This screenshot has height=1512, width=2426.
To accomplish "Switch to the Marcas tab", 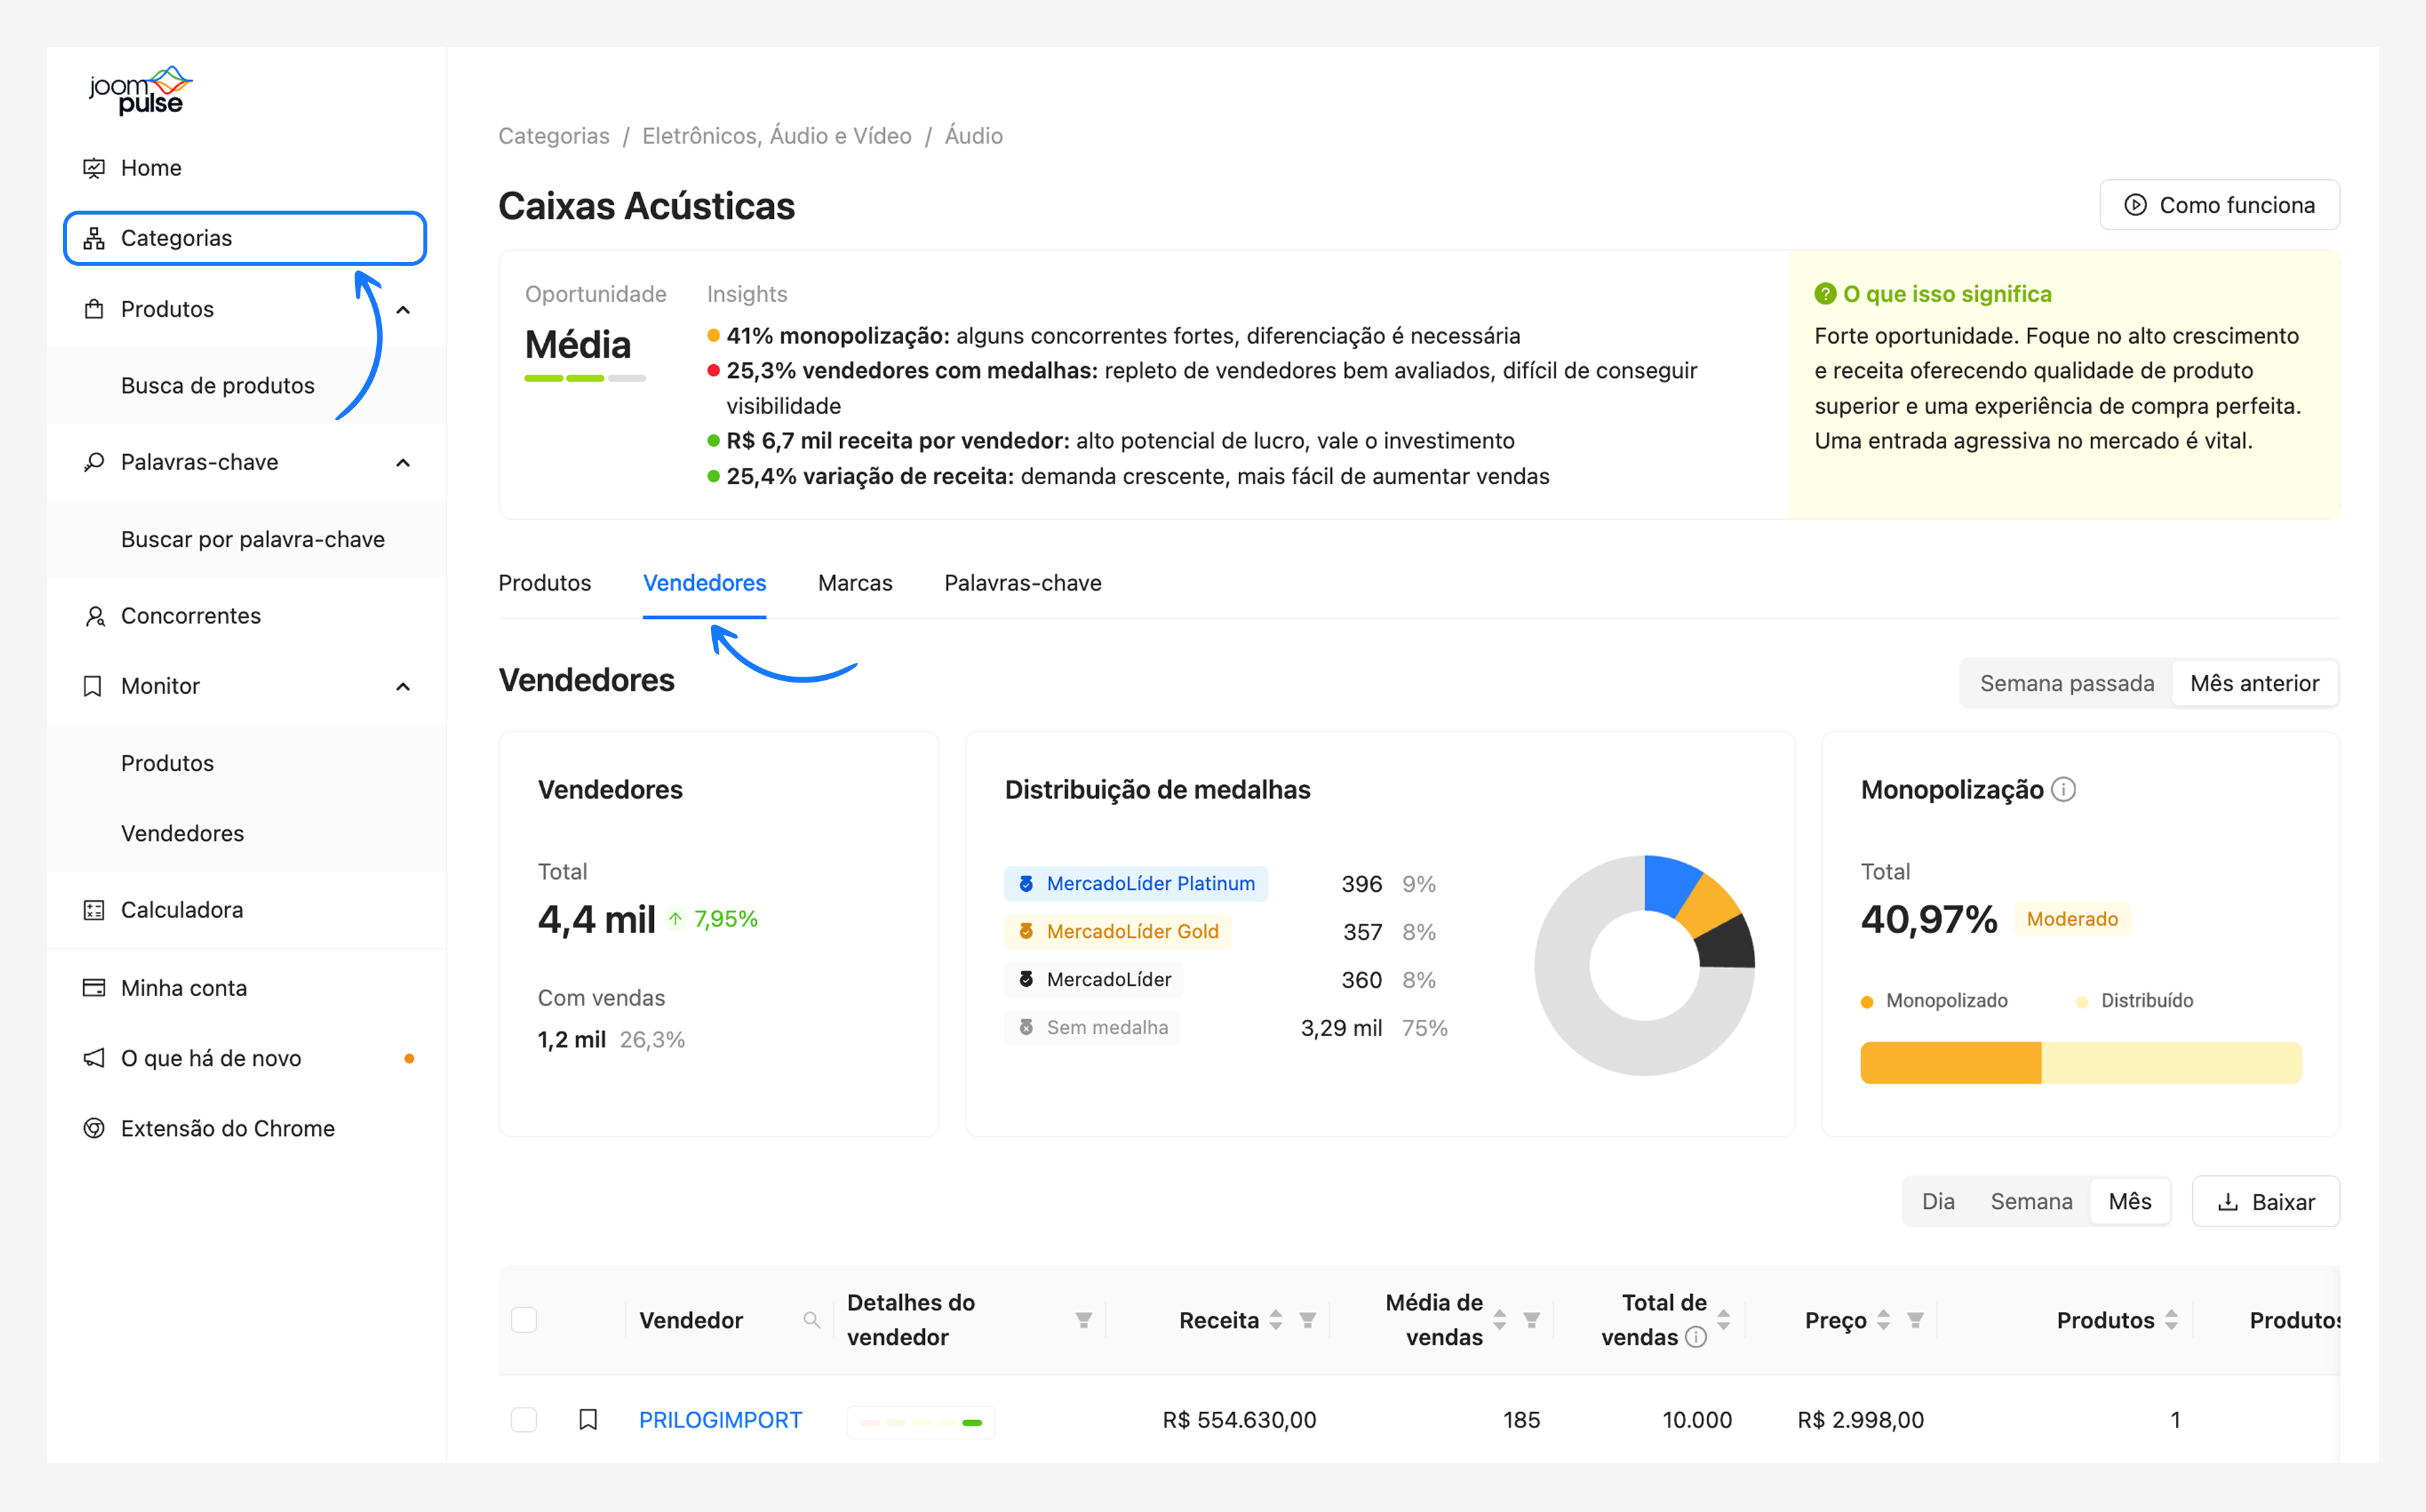I will (x=854, y=583).
